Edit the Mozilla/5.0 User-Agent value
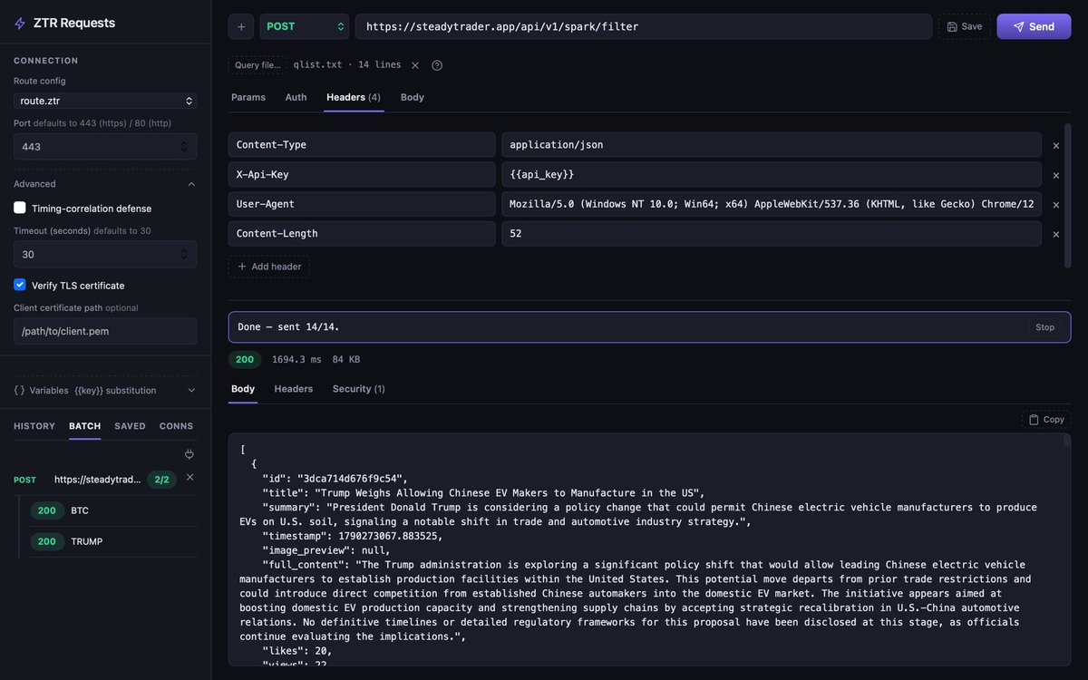 [772, 204]
